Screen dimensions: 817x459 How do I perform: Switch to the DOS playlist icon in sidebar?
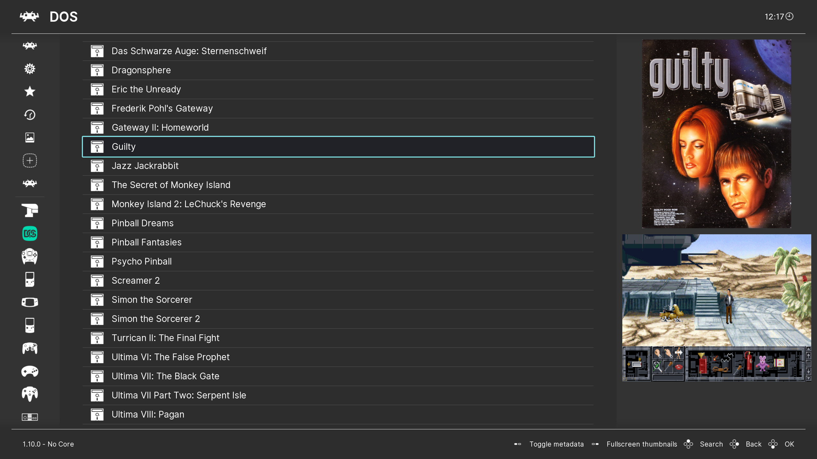(29, 233)
